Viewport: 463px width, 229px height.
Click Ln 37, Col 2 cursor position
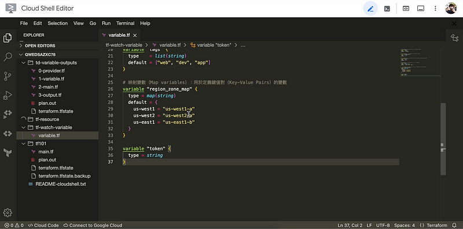(350, 226)
